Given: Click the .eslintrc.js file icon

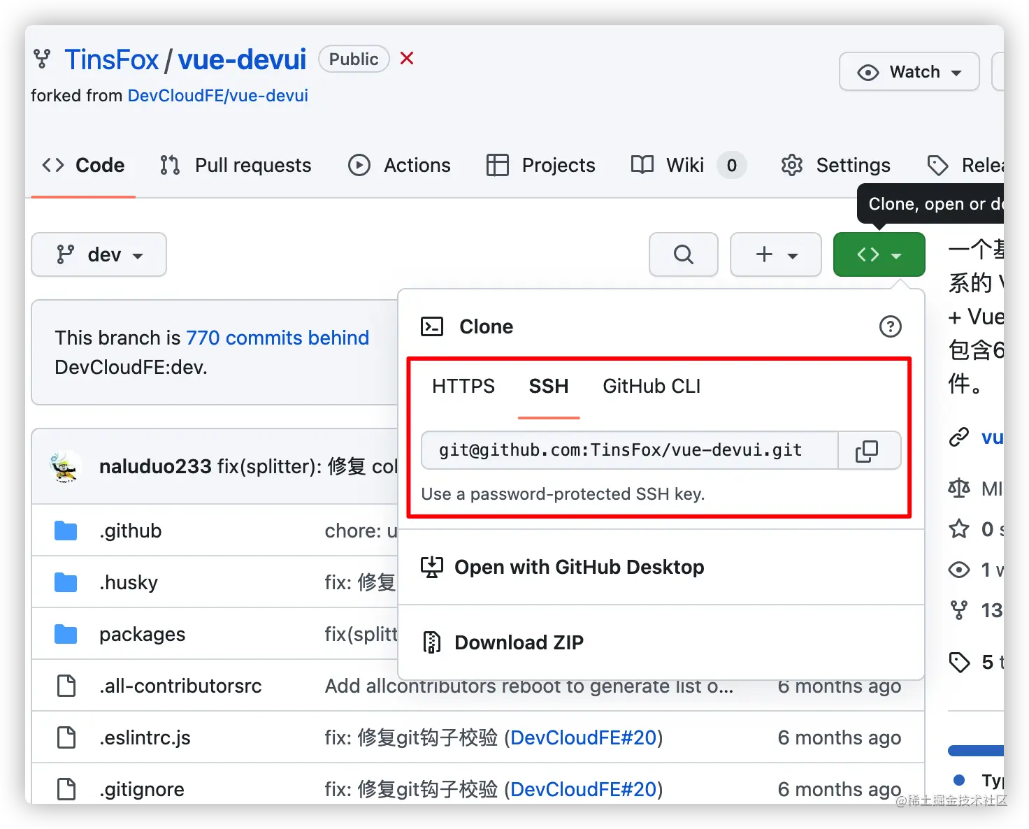Looking at the screenshot, I should [66, 737].
